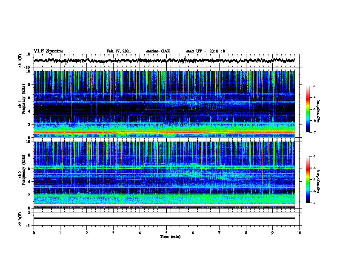Image resolution: width=337 pixels, height=261 pixels.
Task: Click the "9" tick on the time axis
Action: (272, 233)
